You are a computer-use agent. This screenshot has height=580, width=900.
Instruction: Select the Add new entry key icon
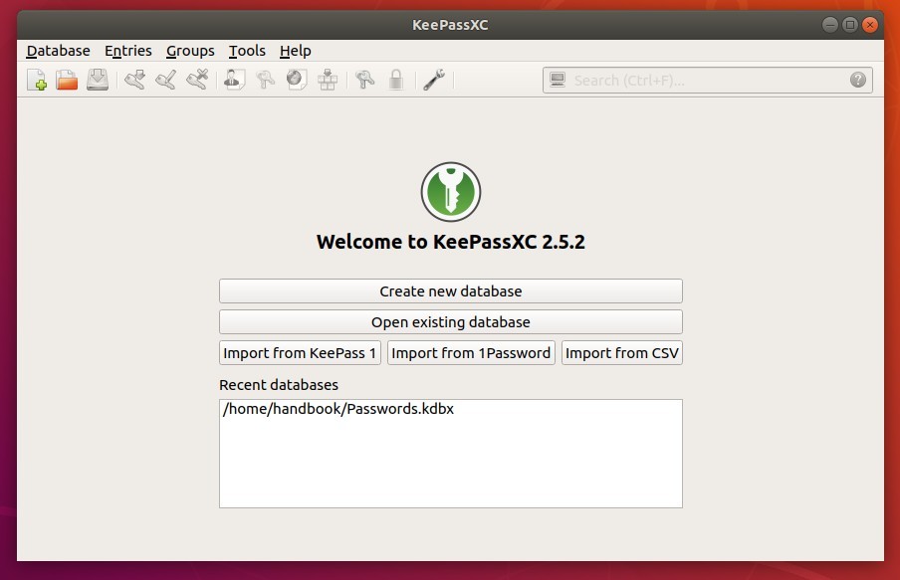[x=133, y=80]
